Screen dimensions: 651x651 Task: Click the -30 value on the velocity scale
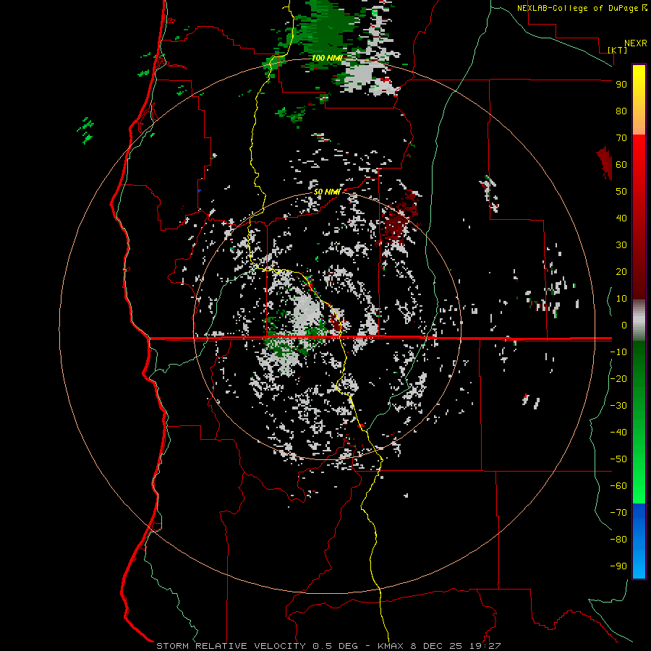(618, 406)
